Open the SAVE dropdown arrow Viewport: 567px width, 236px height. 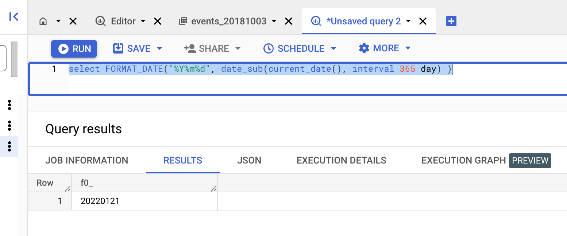pos(159,48)
